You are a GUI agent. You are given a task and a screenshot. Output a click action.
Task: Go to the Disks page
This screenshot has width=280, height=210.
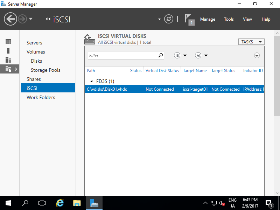pos(36,61)
